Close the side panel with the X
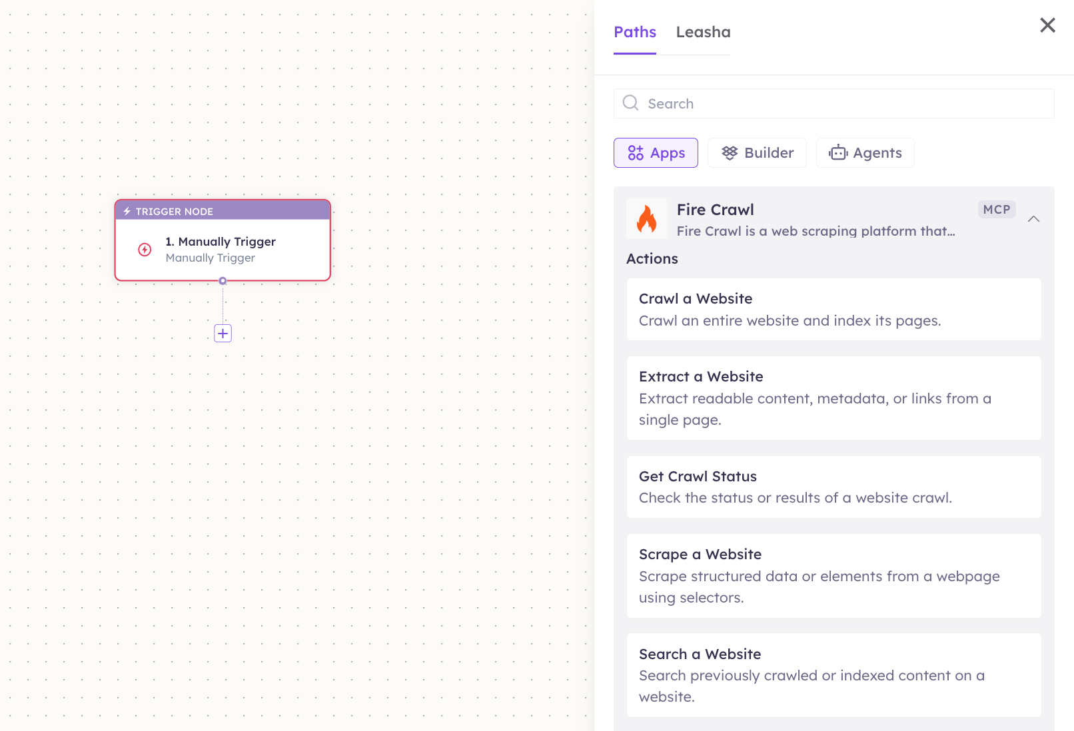Screen dimensions: 1074x731 click(1047, 25)
